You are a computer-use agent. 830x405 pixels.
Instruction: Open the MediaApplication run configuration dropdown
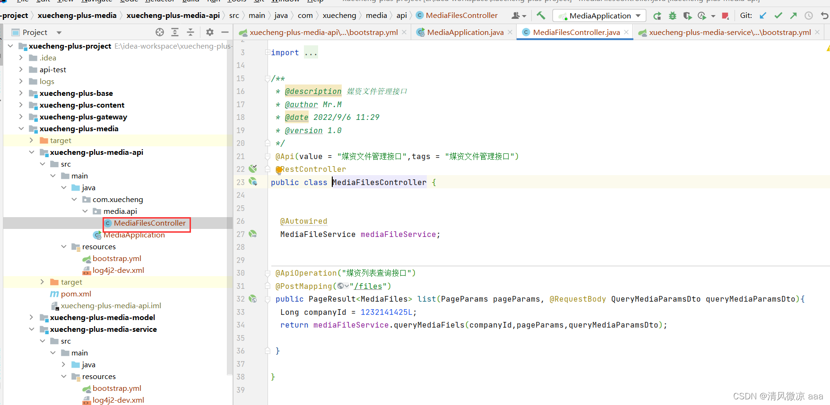click(x=638, y=16)
